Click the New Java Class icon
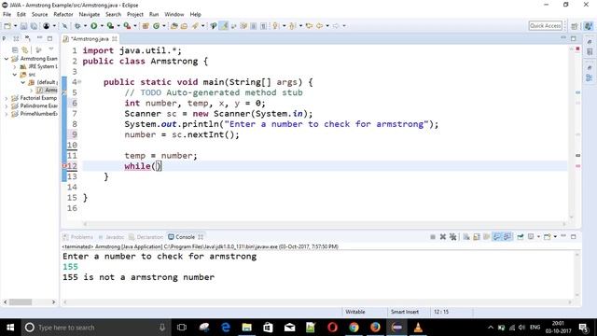The width and height of the screenshot is (597, 336). point(156,26)
